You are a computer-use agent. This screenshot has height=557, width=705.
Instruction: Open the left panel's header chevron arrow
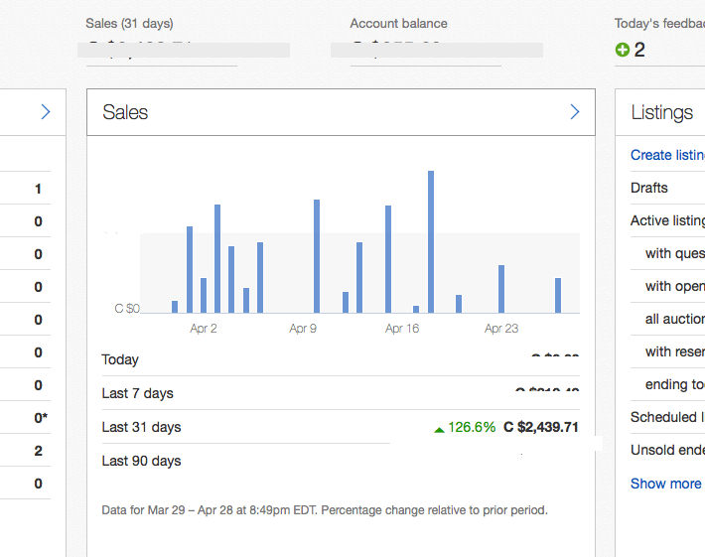tap(46, 112)
